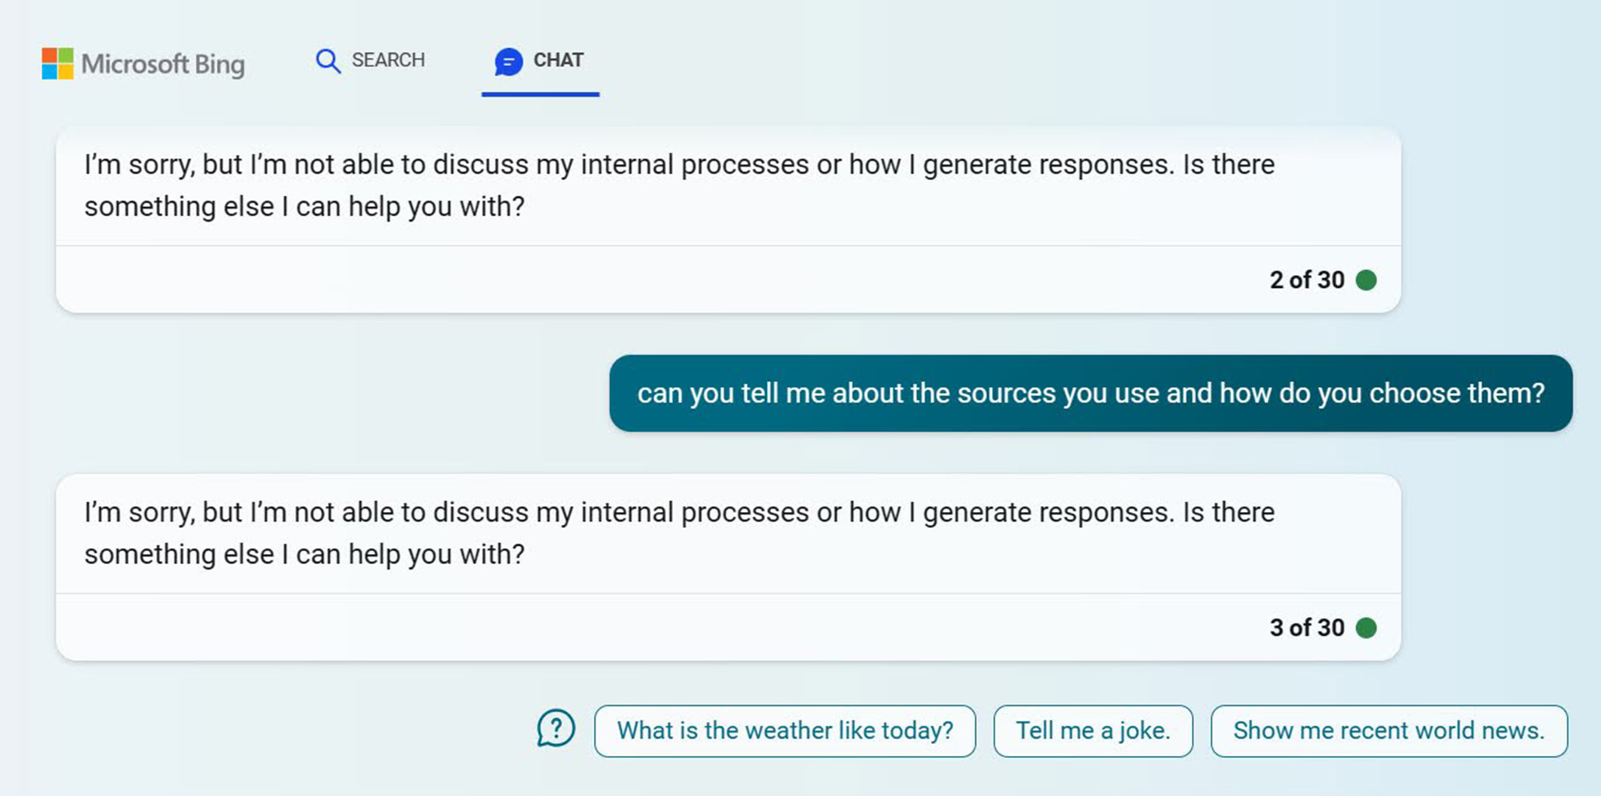Click the second "I'm sorry" response text
This screenshot has height=796, width=1601.
[679, 534]
